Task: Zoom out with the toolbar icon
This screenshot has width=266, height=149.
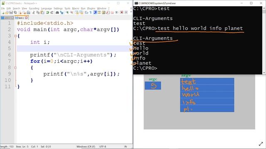Action: (x=71, y=12)
